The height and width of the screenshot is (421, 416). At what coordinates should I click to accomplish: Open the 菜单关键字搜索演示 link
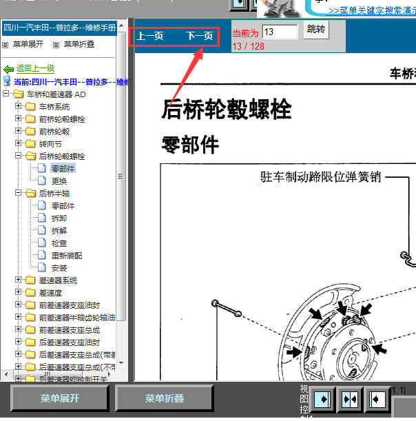click(372, 11)
